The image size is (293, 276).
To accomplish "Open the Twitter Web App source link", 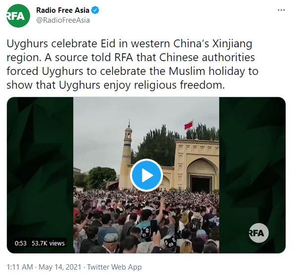I will tap(114, 267).
